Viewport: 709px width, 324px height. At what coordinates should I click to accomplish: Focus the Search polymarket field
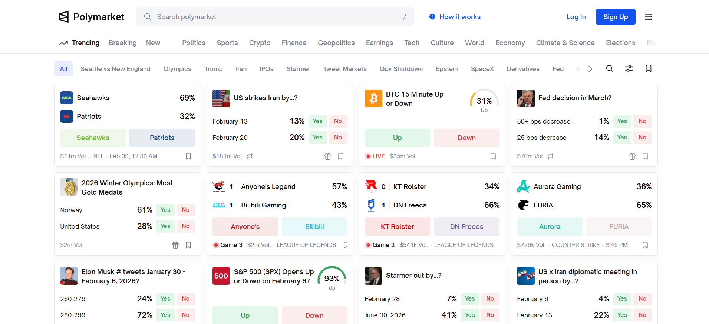275,17
